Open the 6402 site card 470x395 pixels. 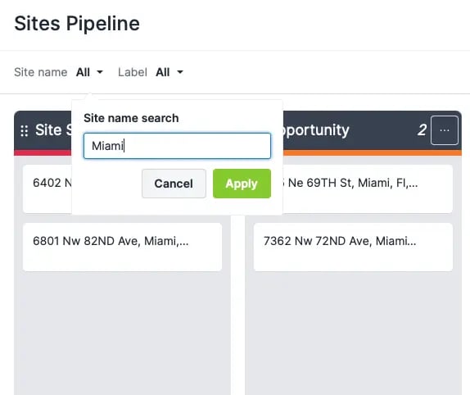click(x=47, y=189)
